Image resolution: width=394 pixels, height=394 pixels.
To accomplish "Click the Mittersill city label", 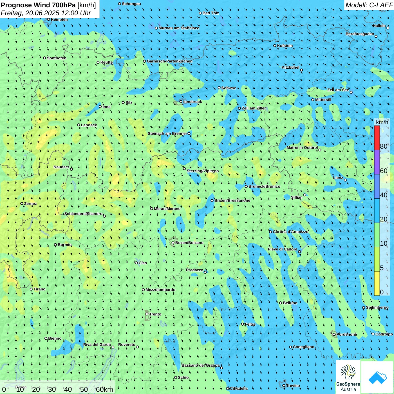I will (x=323, y=100).
